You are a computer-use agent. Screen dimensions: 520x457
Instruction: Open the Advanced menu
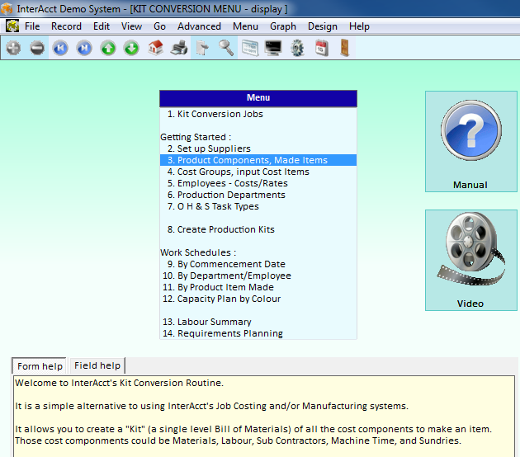click(199, 26)
